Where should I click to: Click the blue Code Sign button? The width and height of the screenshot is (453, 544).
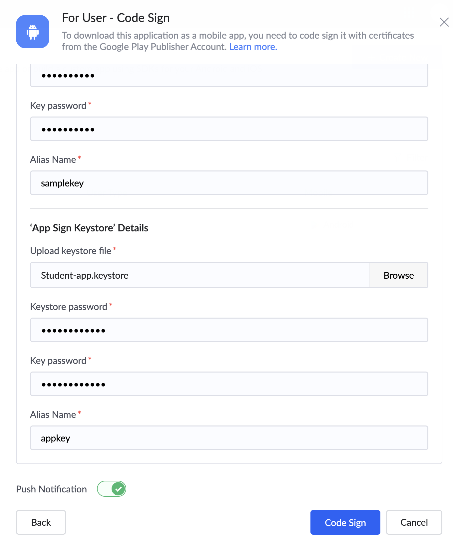pos(345,522)
